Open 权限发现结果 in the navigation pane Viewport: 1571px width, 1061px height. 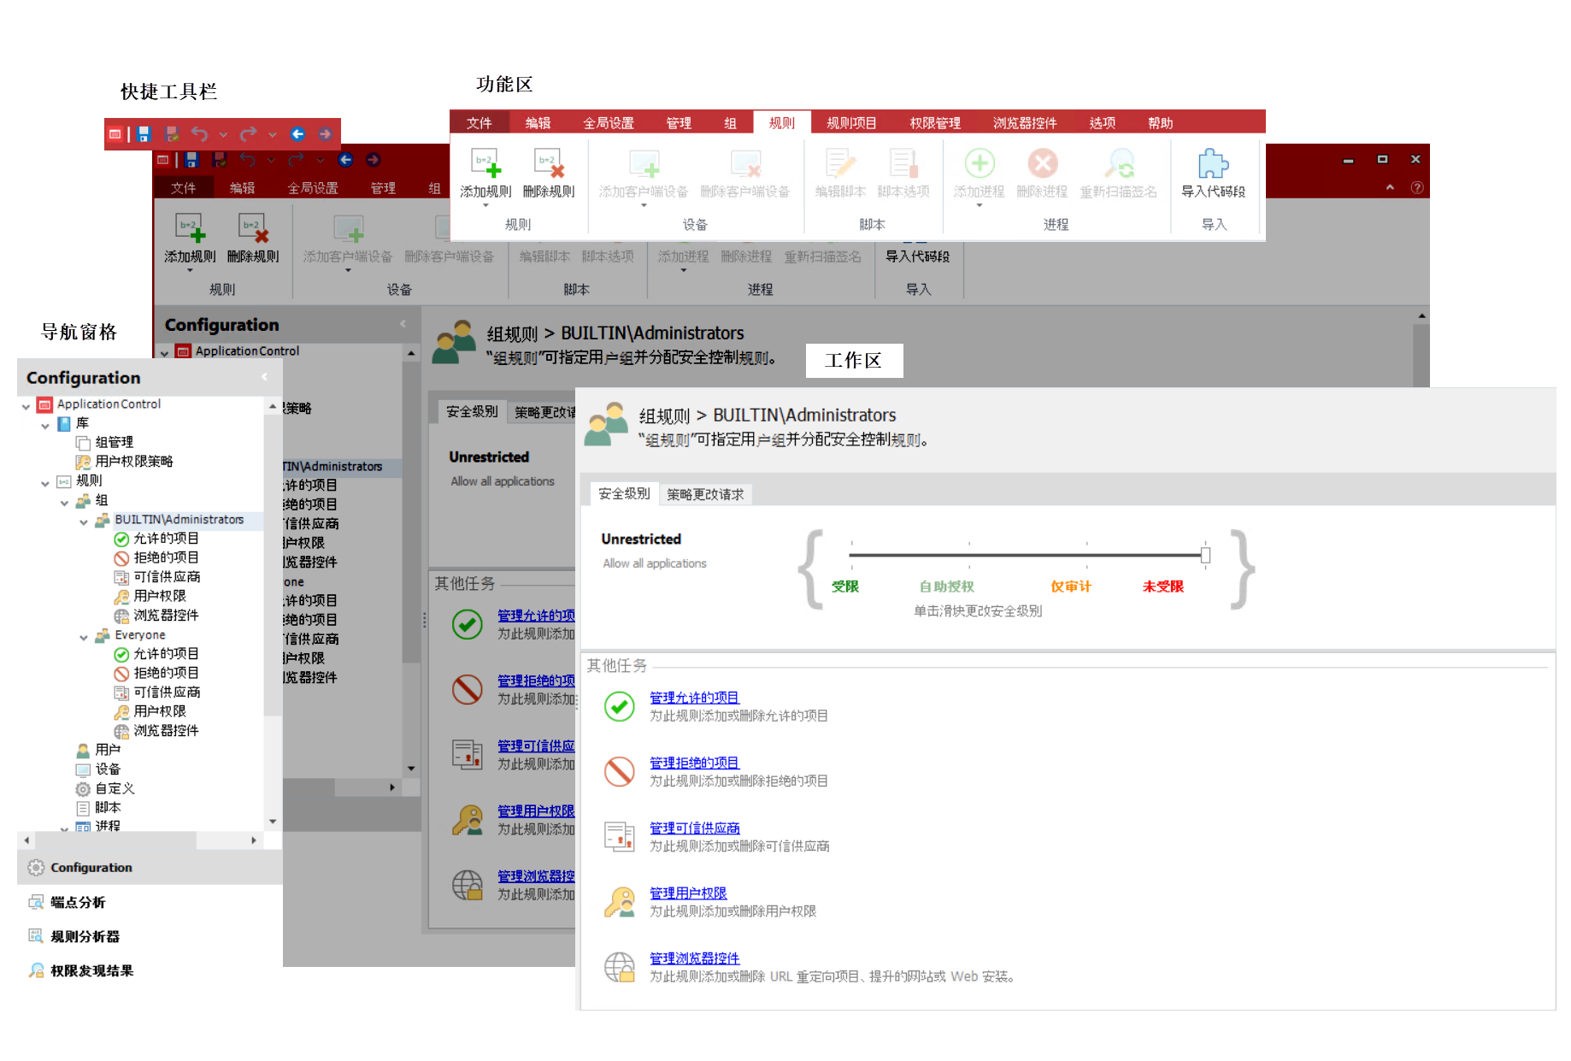pyautogui.click(x=91, y=970)
